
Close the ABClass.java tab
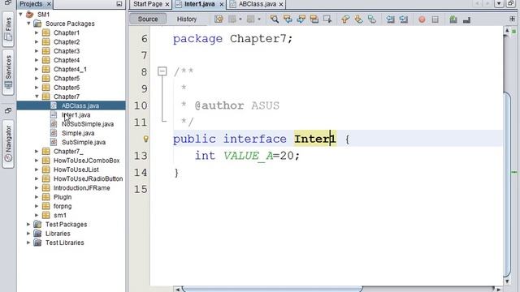pyautogui.click(x=281, y=4)
